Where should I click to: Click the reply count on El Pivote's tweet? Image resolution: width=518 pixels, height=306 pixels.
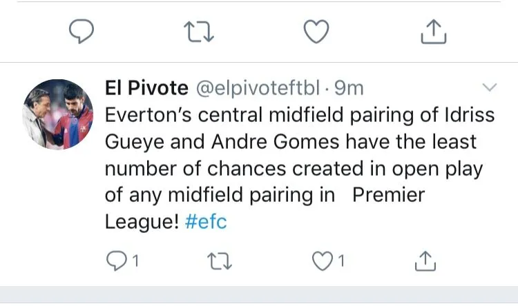[x=135, y=261]
